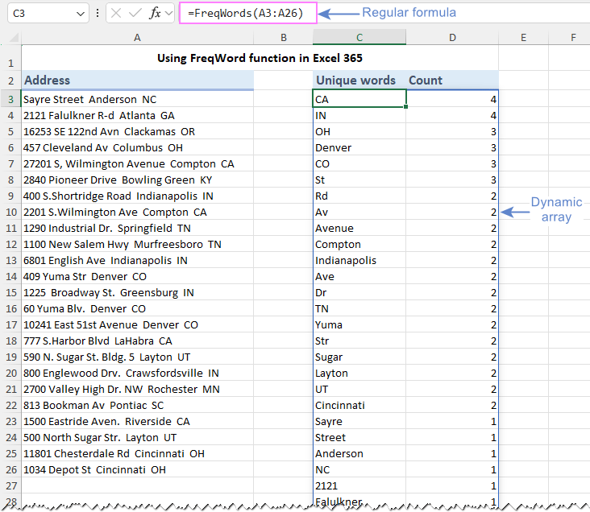The width and height of the screenshot is (590, 512).
Task: Click unique word cell 'Denver'
Action: pyautogui.click(x=359, y=148)
